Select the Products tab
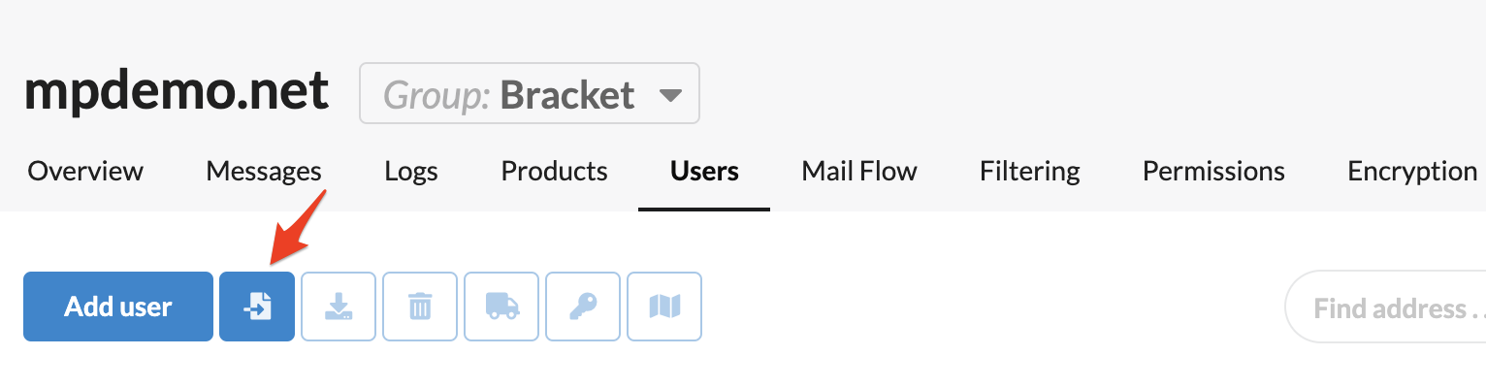The width and height of the screenshot is (1486, 388). [554, 172]
